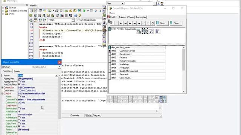Click the Last record button in navigator
Screen dimensions: 241x135
point(125,23)
